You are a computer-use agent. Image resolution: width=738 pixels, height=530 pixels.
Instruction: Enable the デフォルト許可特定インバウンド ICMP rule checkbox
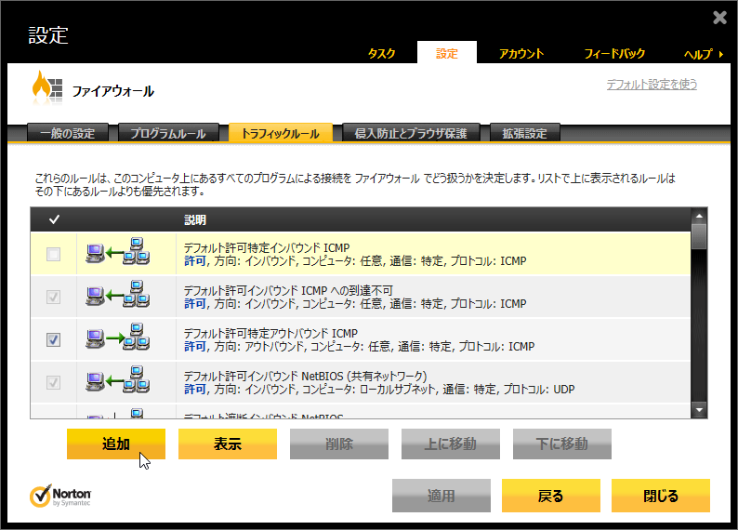[x=54, y=254]
